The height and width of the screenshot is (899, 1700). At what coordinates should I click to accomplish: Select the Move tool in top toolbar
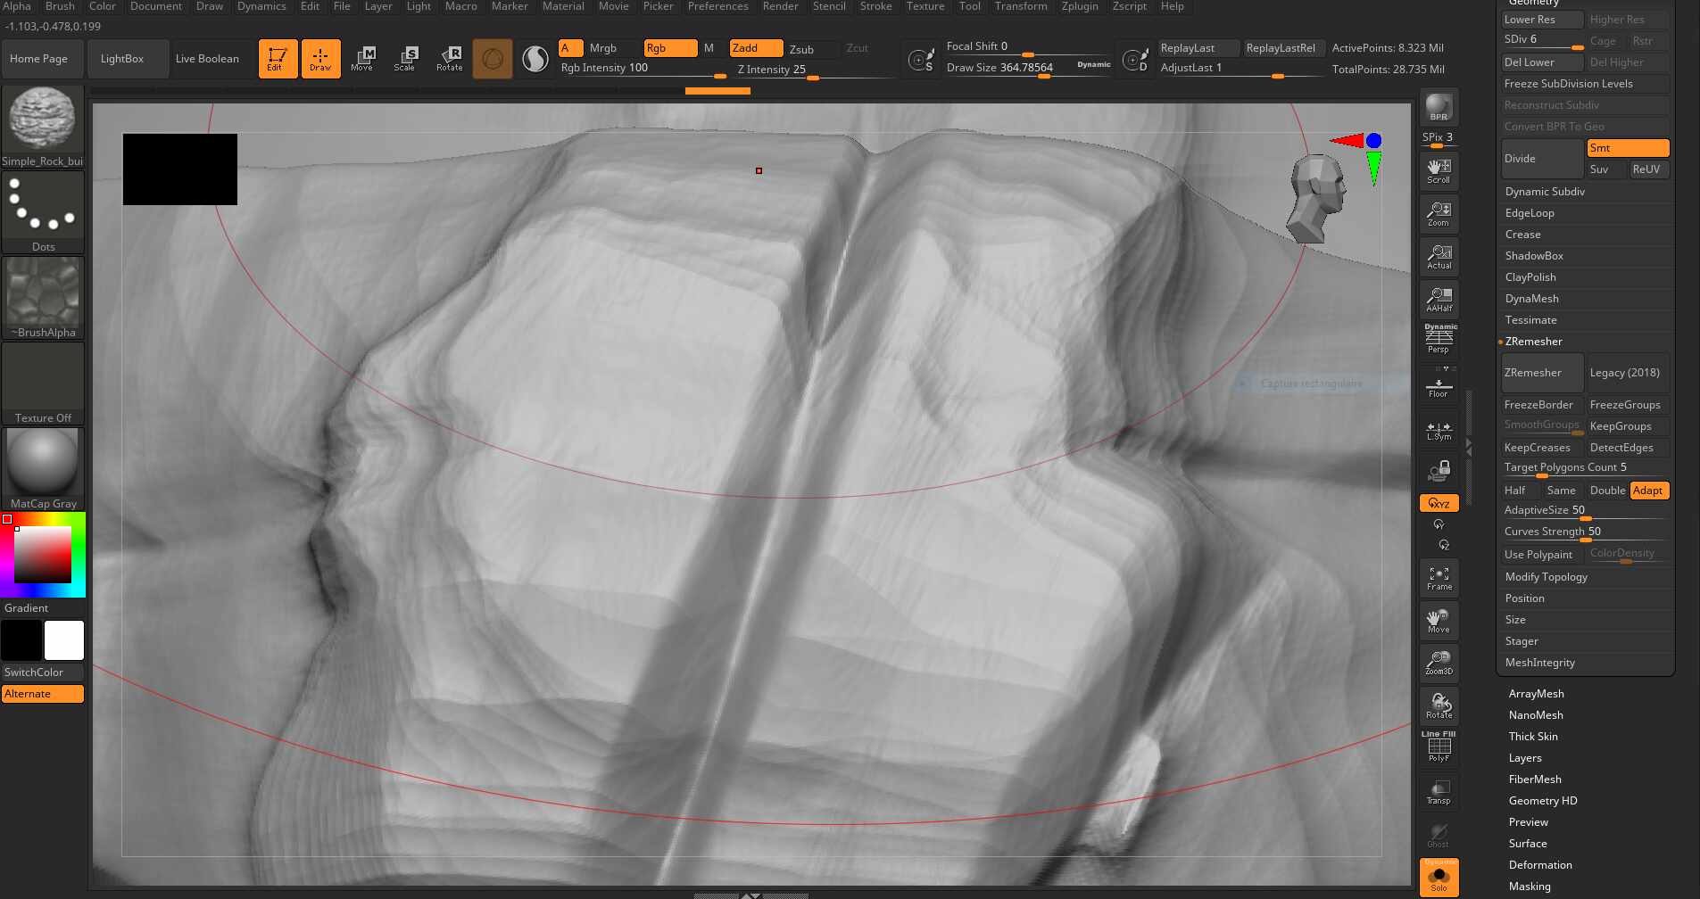pos(362,59)
